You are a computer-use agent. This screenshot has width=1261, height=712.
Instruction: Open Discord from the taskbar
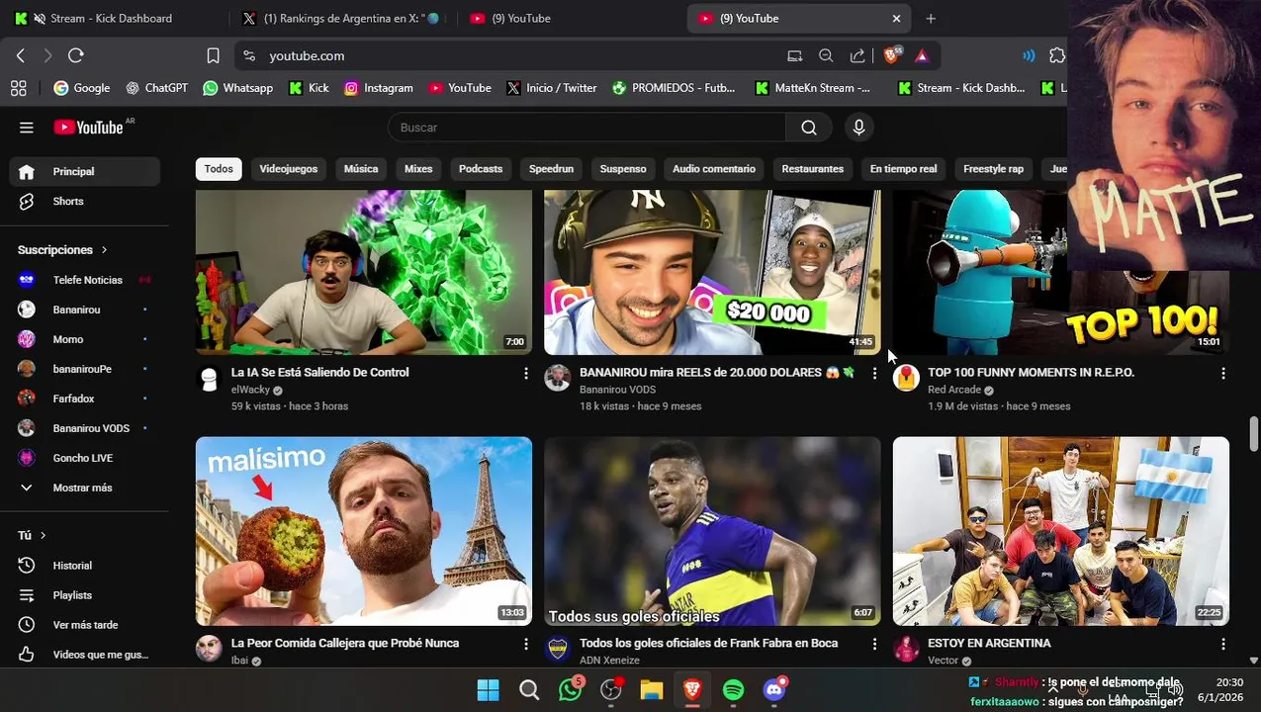[774, 689]
